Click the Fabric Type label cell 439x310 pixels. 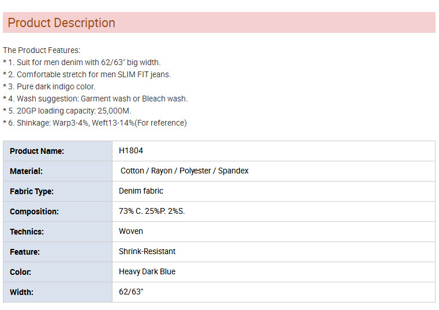[x=58, y=191]
